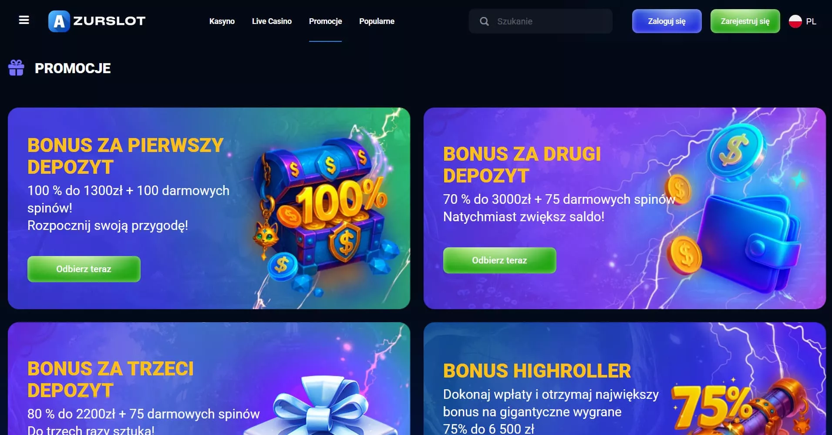Go to the Kasyno menu item

[222, 21]
